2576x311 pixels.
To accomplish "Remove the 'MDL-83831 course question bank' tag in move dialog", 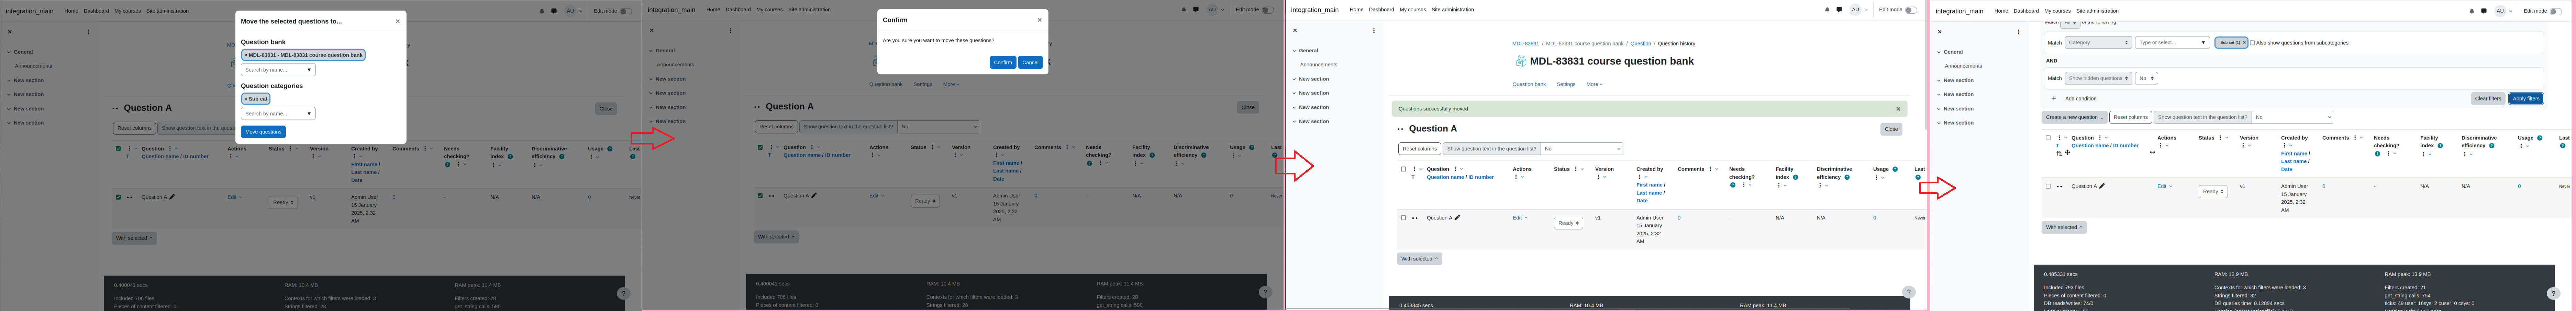I will click(x=303, y=55).
